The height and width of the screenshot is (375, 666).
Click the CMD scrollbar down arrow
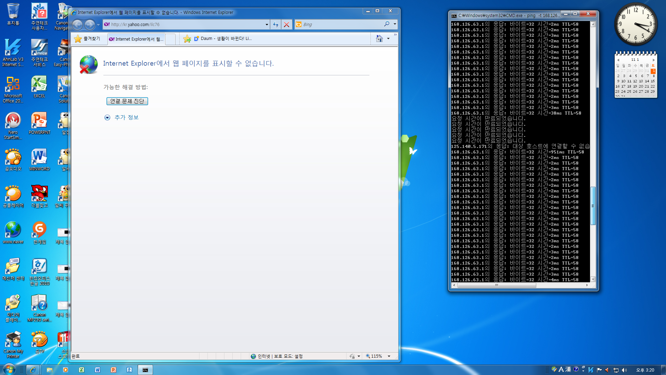[x=593, y=279]
